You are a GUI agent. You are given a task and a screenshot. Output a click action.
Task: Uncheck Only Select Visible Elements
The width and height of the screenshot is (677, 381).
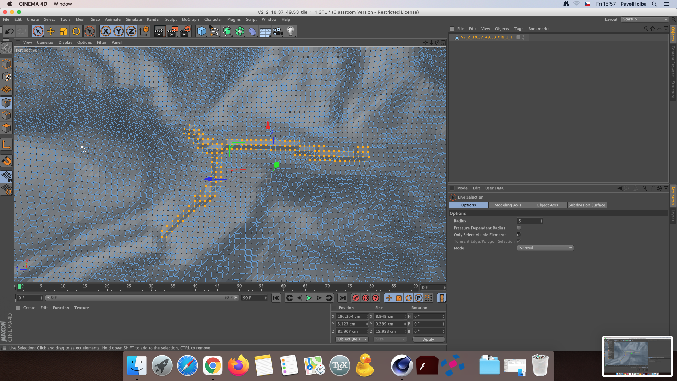click(519, 235)
